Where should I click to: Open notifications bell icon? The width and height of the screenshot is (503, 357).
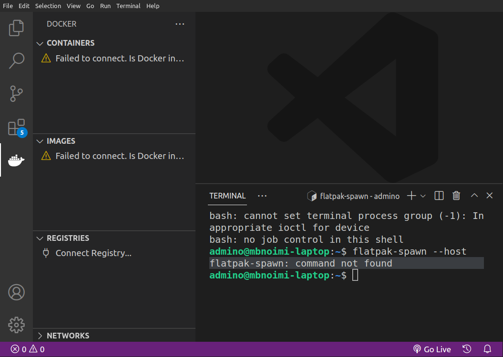click(487, 349)
